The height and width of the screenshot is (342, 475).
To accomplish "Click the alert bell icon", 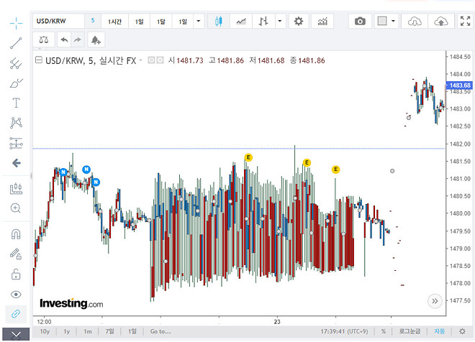I will click(x=96, y=40).
